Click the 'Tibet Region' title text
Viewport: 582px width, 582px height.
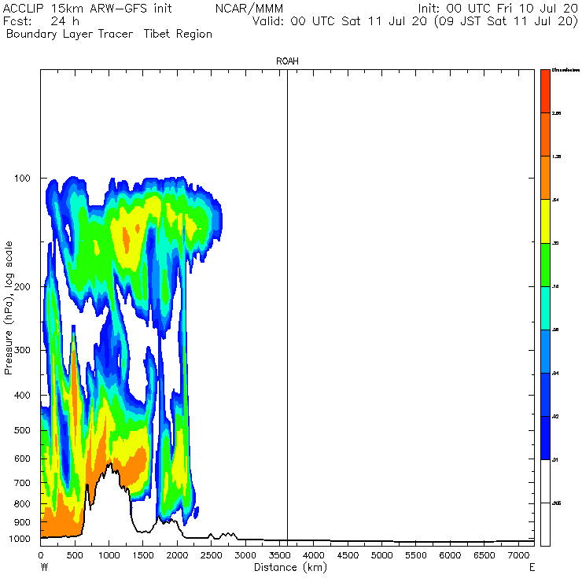click(178, 34)
